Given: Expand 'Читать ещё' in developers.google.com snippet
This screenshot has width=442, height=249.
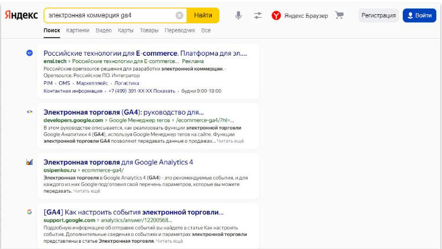Looking at the screenshot, I should pyautogui.click(x=230, y=141).
